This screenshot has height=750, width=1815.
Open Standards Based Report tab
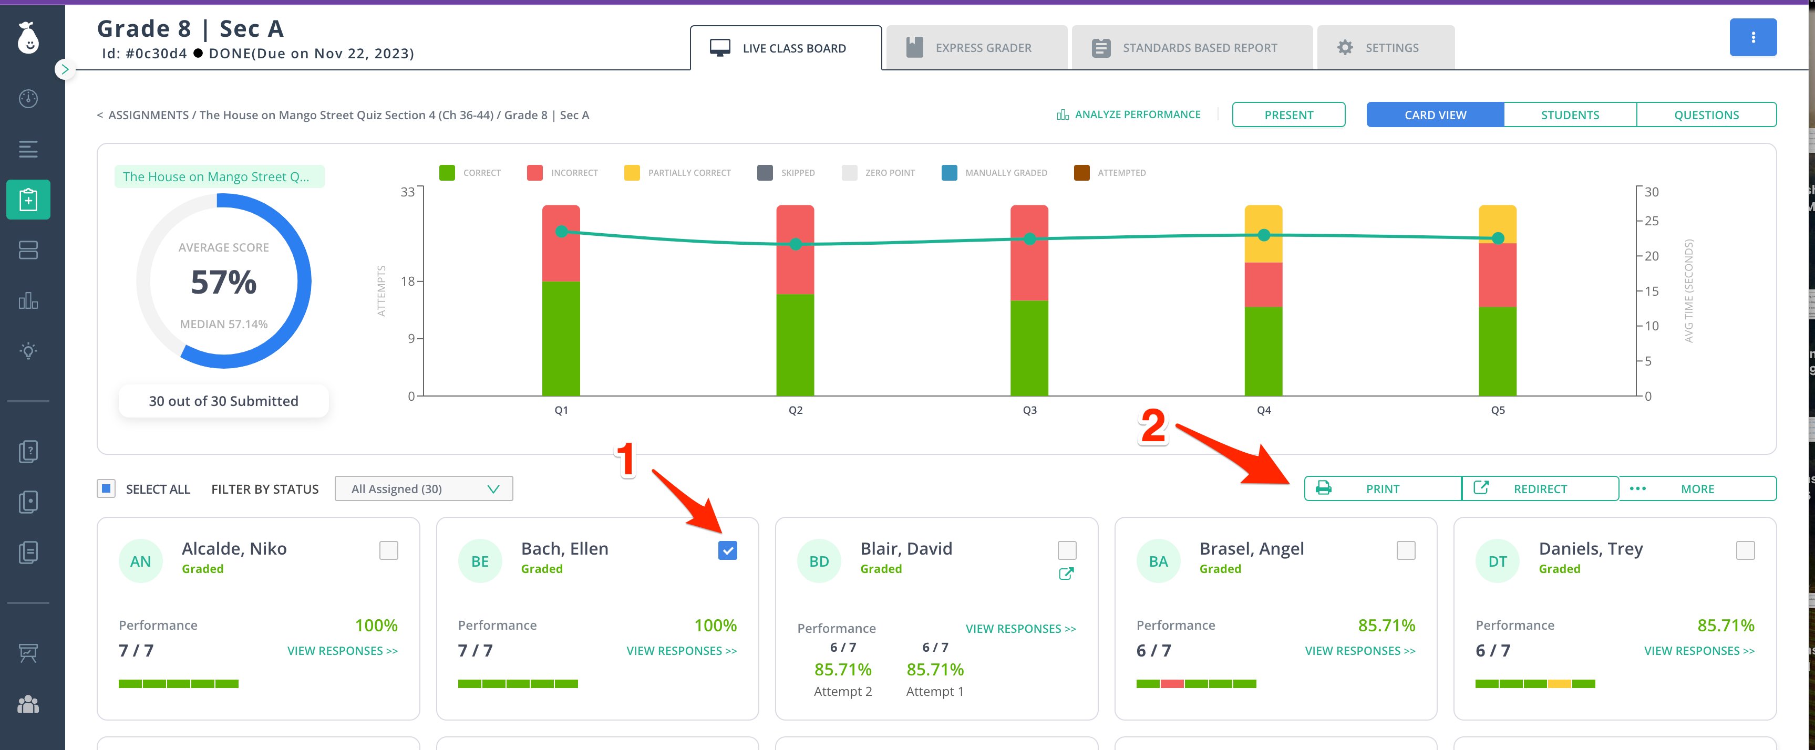1192,48
